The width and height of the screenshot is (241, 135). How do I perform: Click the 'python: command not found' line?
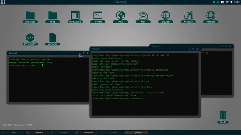pos(108,90)
